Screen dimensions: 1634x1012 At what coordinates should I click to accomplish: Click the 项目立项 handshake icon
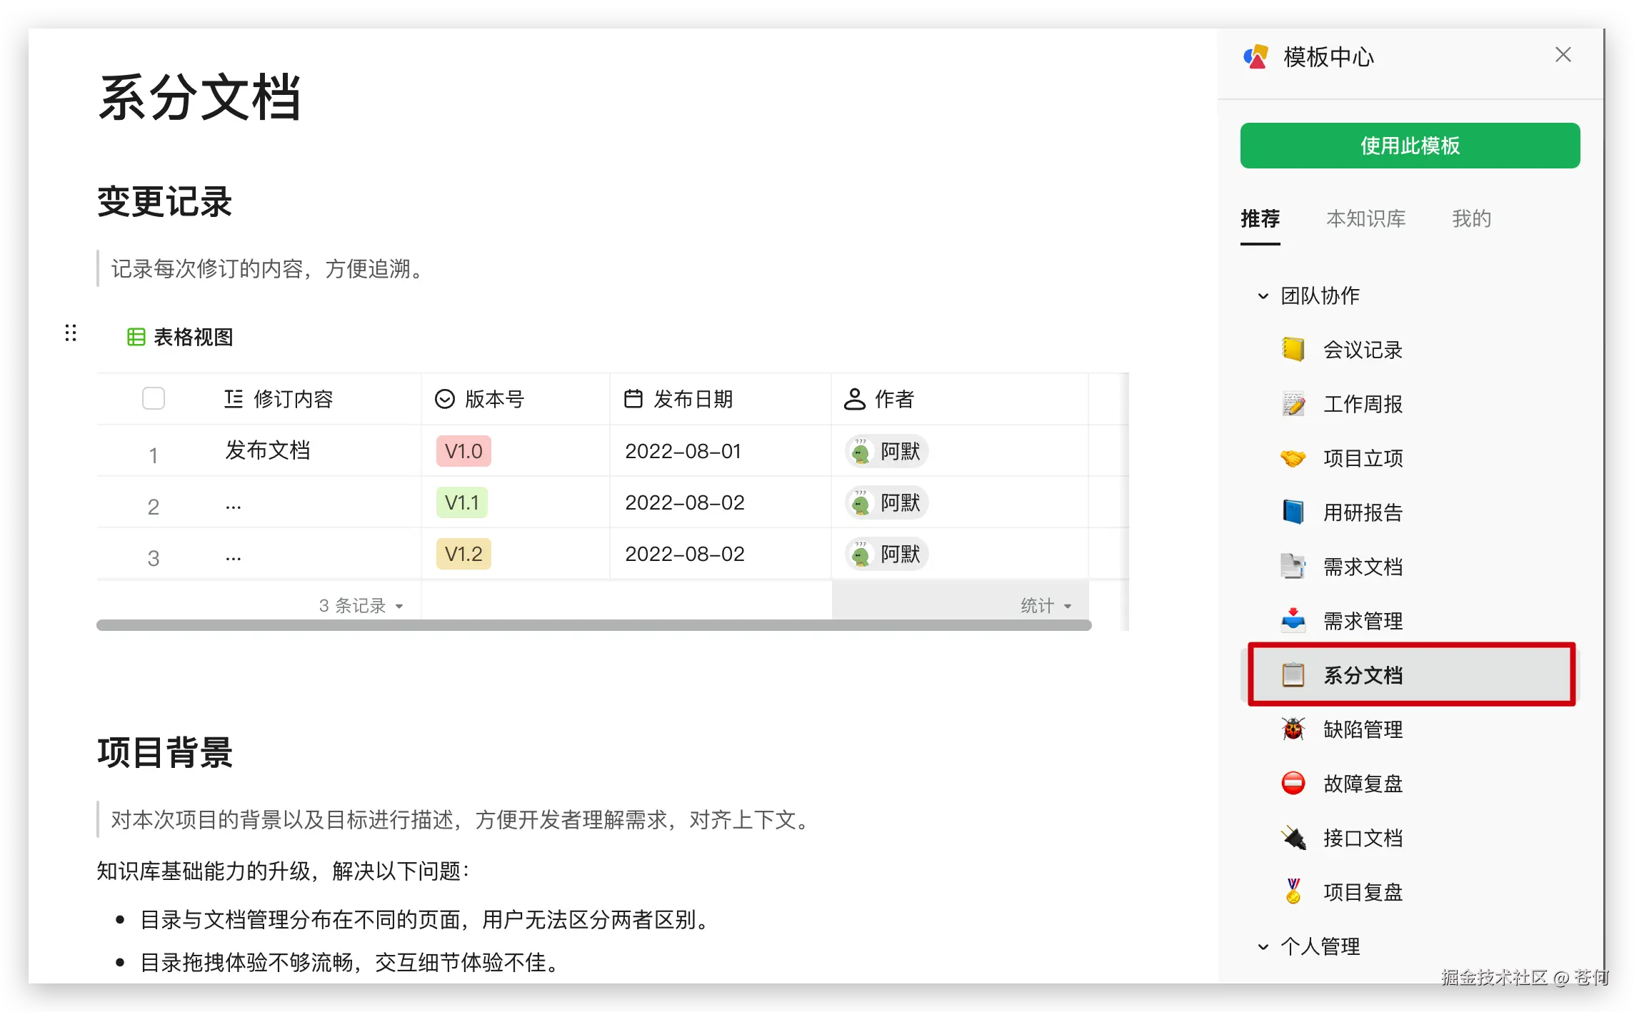click(1293, 458)
